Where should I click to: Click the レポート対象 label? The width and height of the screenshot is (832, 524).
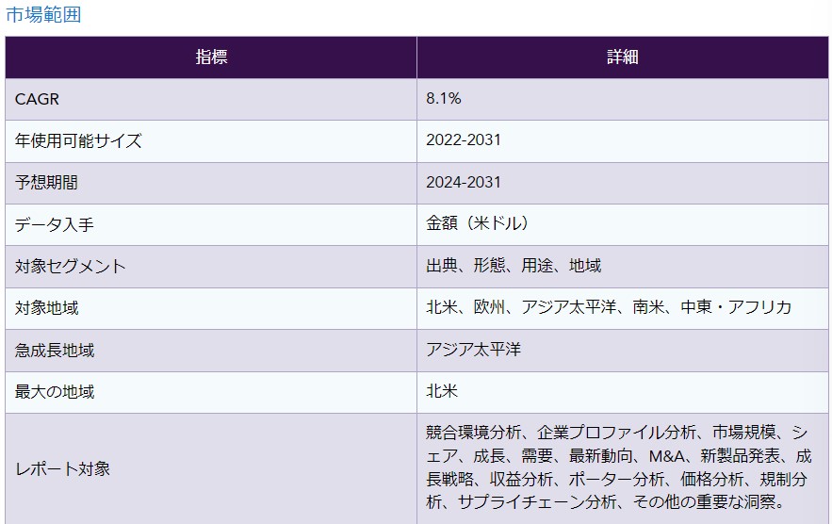coord(62,468)
